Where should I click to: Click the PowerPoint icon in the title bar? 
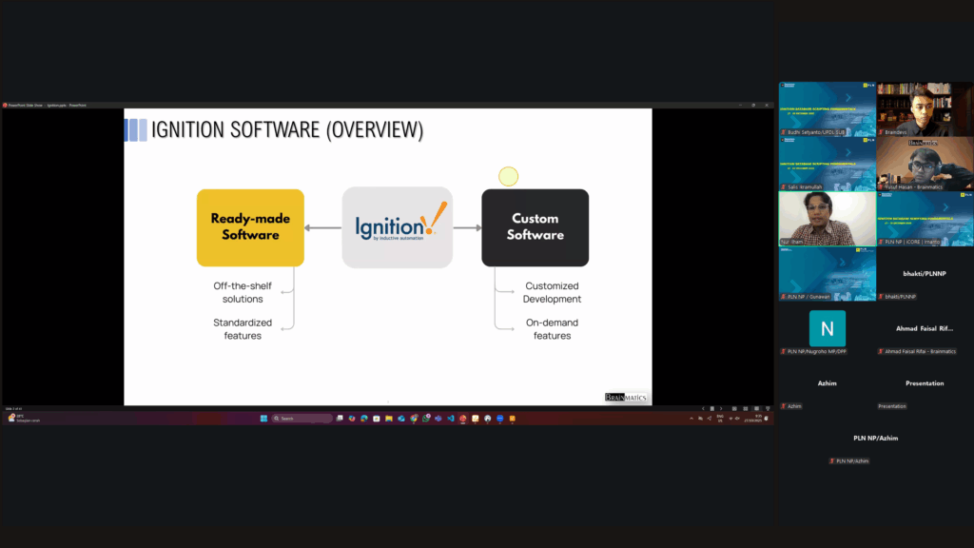5,105
